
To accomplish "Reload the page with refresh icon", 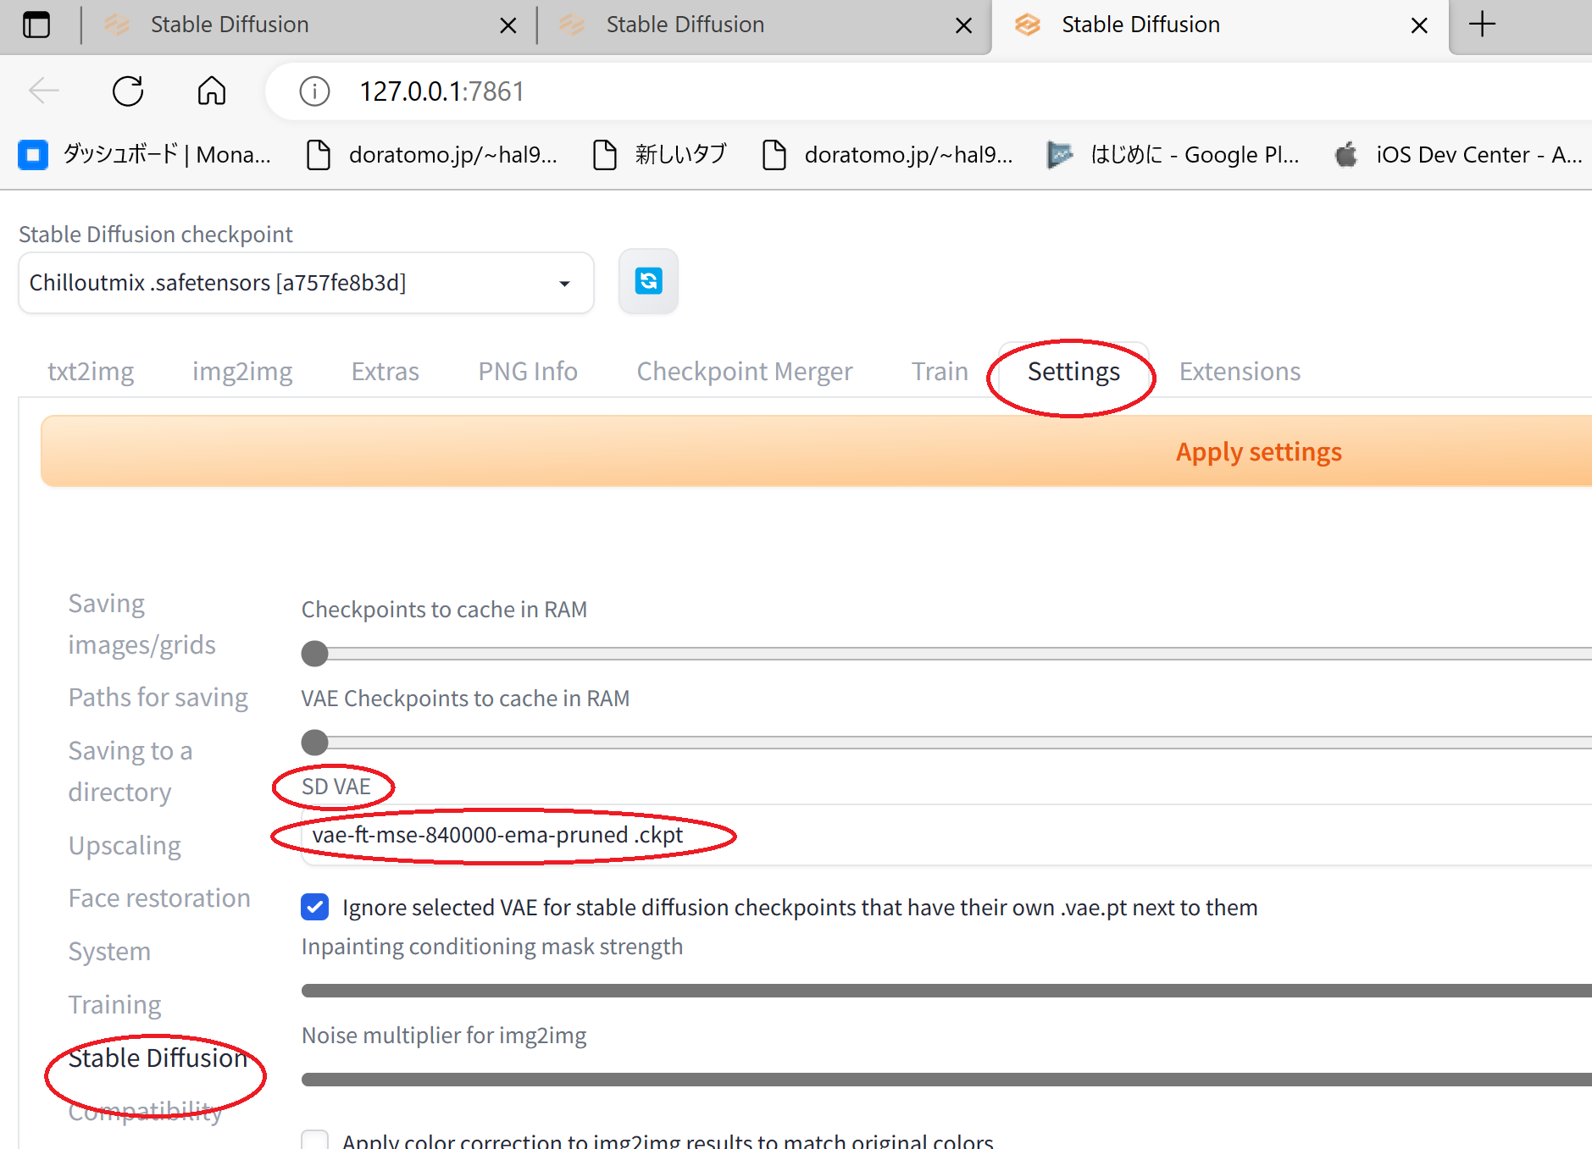I will [128, 91].
